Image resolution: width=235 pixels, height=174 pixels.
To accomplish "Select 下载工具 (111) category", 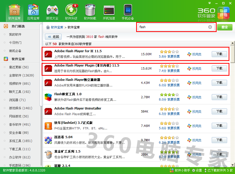I will coord(20,149).
